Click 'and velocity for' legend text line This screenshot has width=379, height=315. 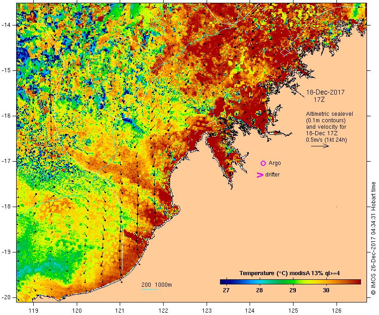click(326, 127)
